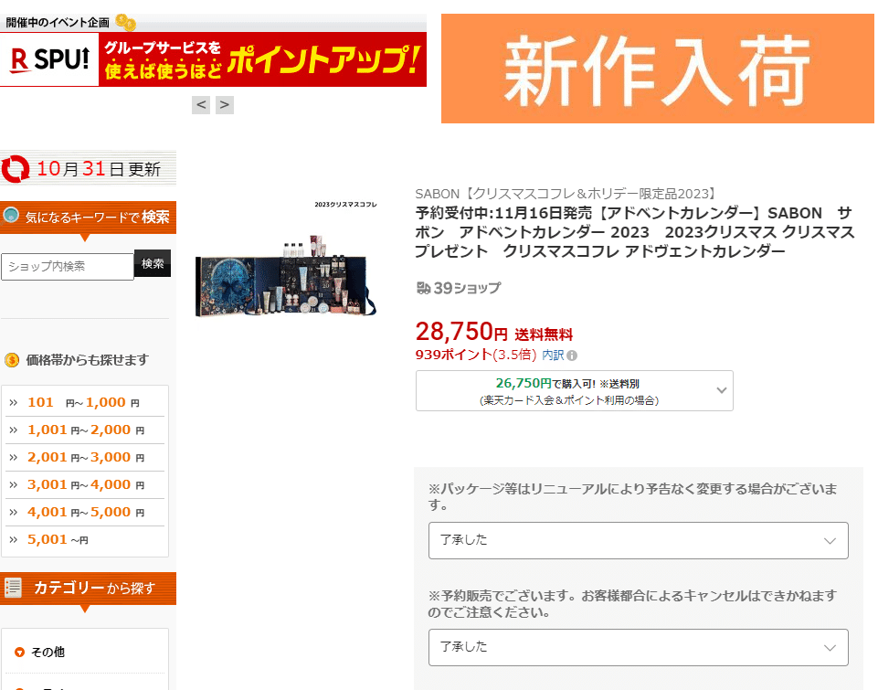This screenshot has width=878, height=690.
Task: Expand the 26,750円で購入可 offer box
Action: tap(575, 391)
